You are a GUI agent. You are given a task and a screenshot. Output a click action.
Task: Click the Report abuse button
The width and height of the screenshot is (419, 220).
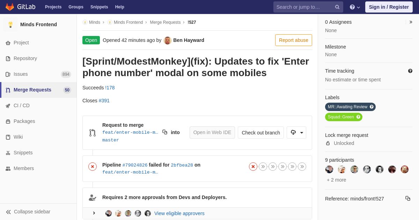pos(294,40)
